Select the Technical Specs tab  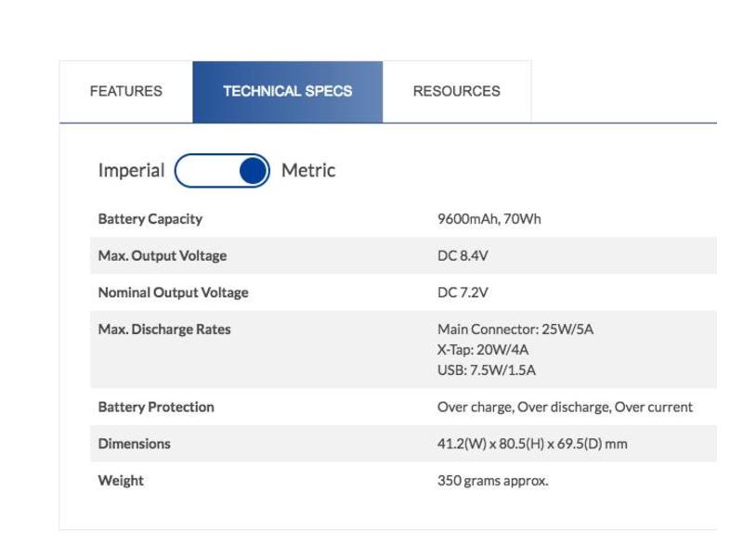pos(287,91)
